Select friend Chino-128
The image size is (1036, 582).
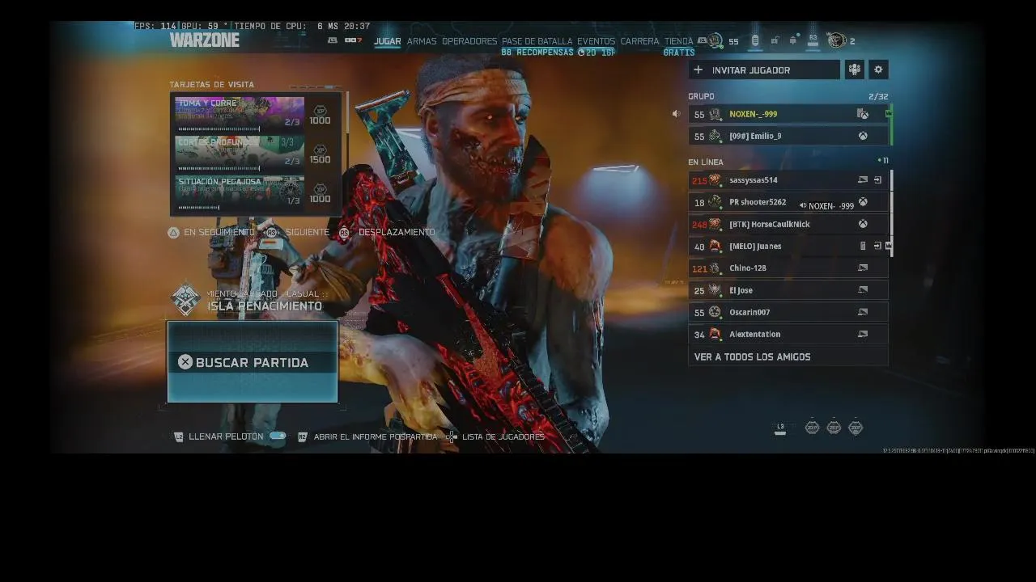(x=788, y=268)
